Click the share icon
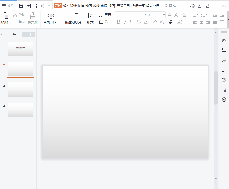The image size is (229, 189). [x=207, y=6]
